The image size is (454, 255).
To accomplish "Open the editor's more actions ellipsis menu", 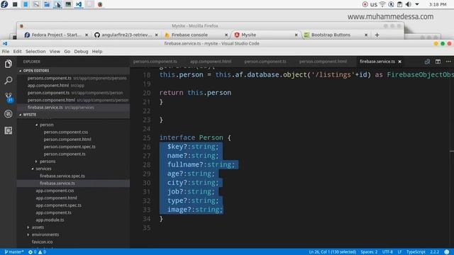I will pyautogui.click(x=448, y=62).
